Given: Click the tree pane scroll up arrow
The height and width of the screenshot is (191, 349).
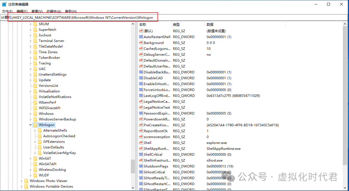Looking at the screenshot, I should (x=133, y=24).
